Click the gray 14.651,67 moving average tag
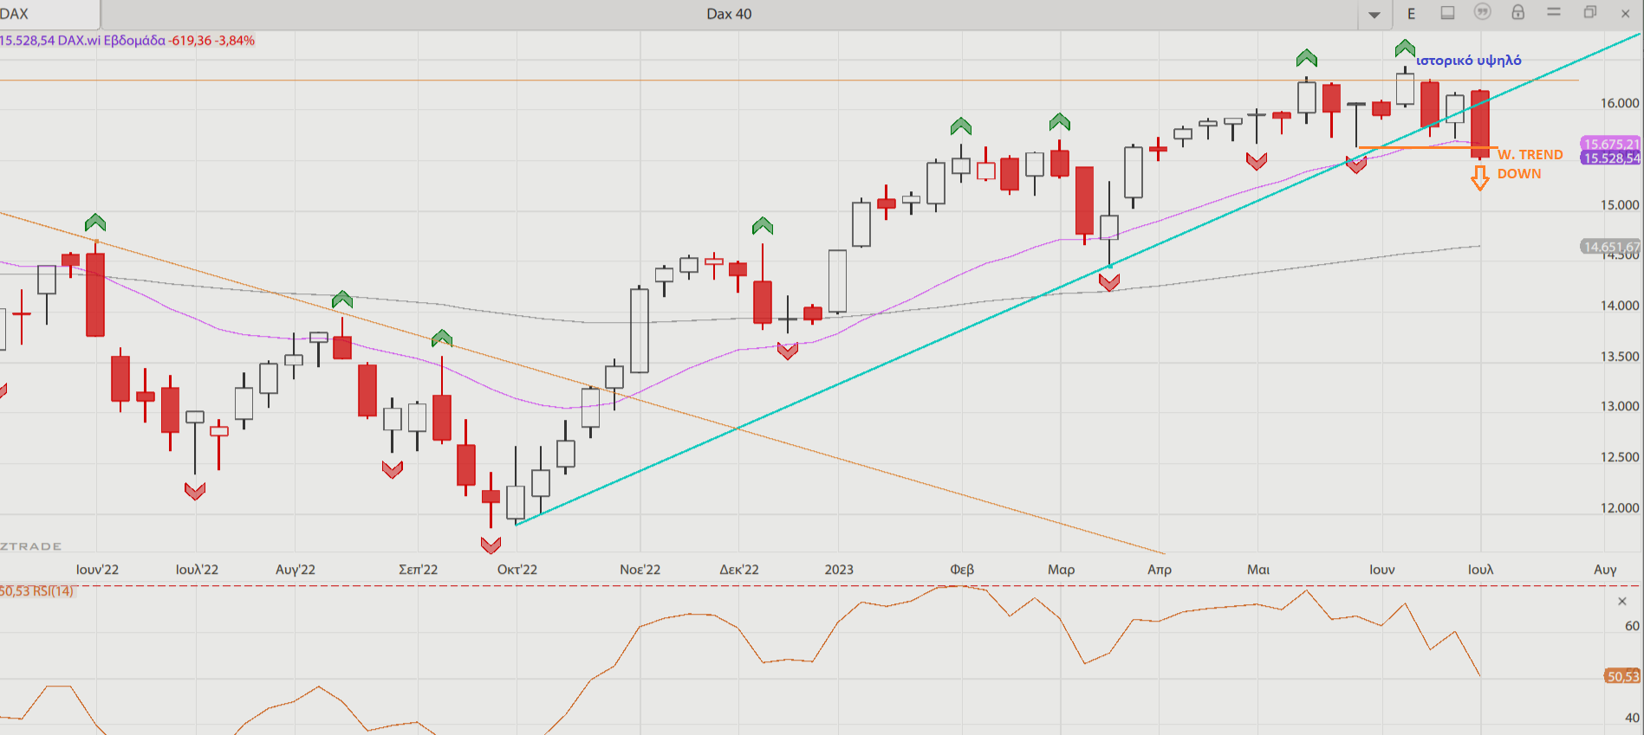1644x735 pixels. point(1611,247)
